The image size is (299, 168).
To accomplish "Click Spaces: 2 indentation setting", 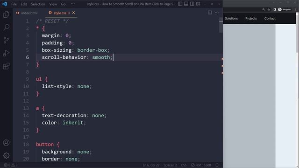I will point(170,165).
